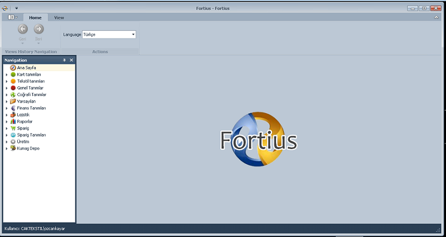
Task: Click the İleri forward arrow icon
Action: click(x=38, y=29)
